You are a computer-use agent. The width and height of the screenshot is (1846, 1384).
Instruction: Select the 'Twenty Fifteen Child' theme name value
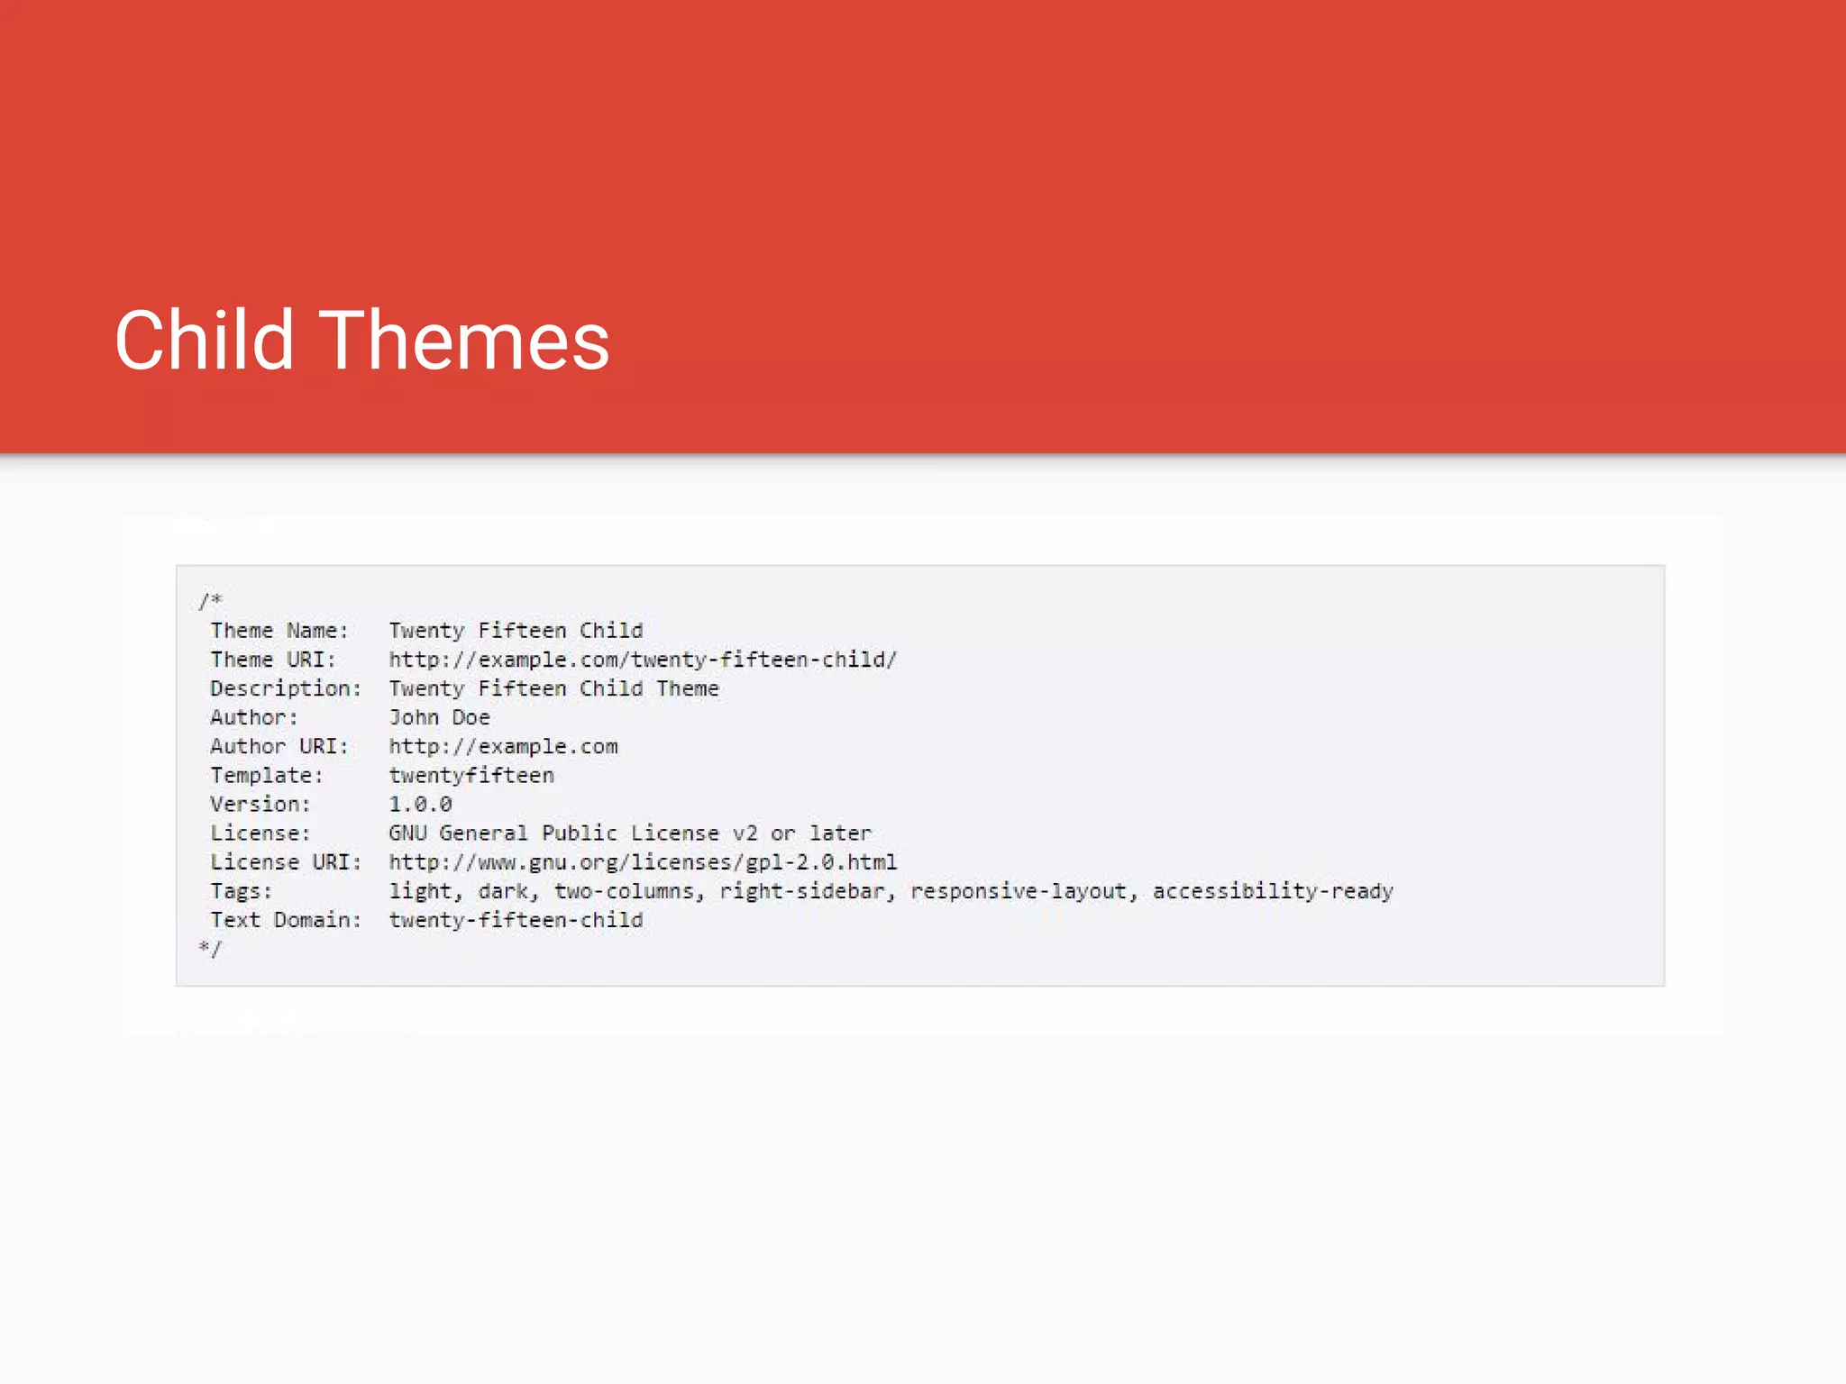516,631
